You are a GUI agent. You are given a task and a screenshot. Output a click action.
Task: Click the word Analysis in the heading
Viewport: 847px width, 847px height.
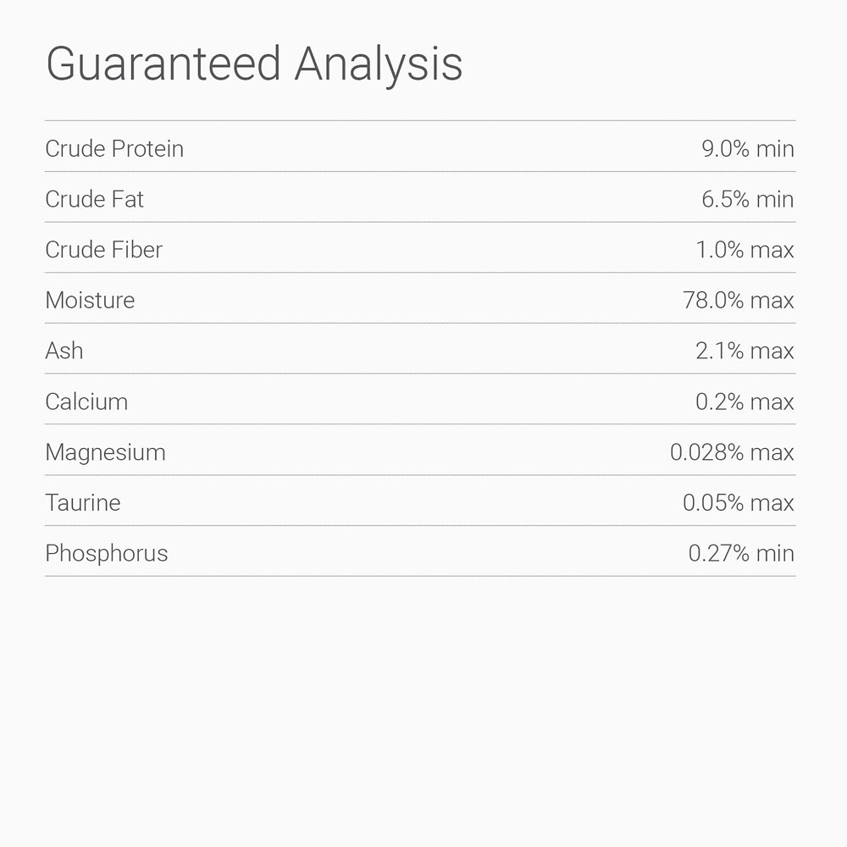click(x=379, y=64)
